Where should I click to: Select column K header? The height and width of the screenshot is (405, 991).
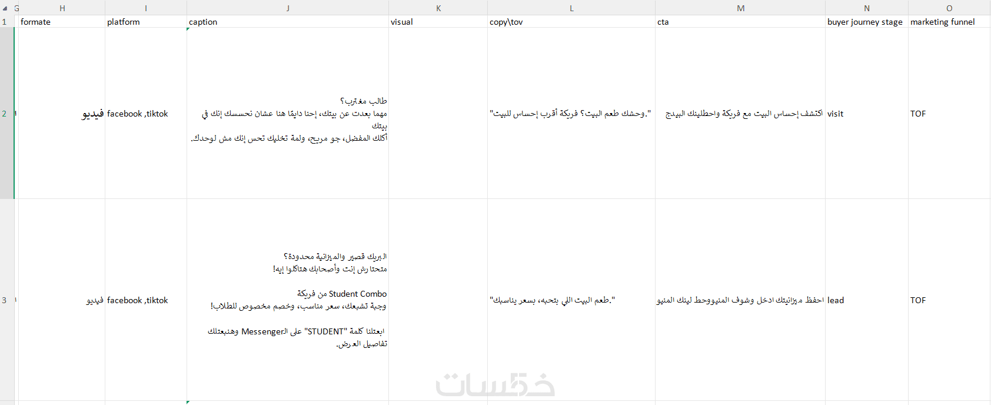(438, 8)
